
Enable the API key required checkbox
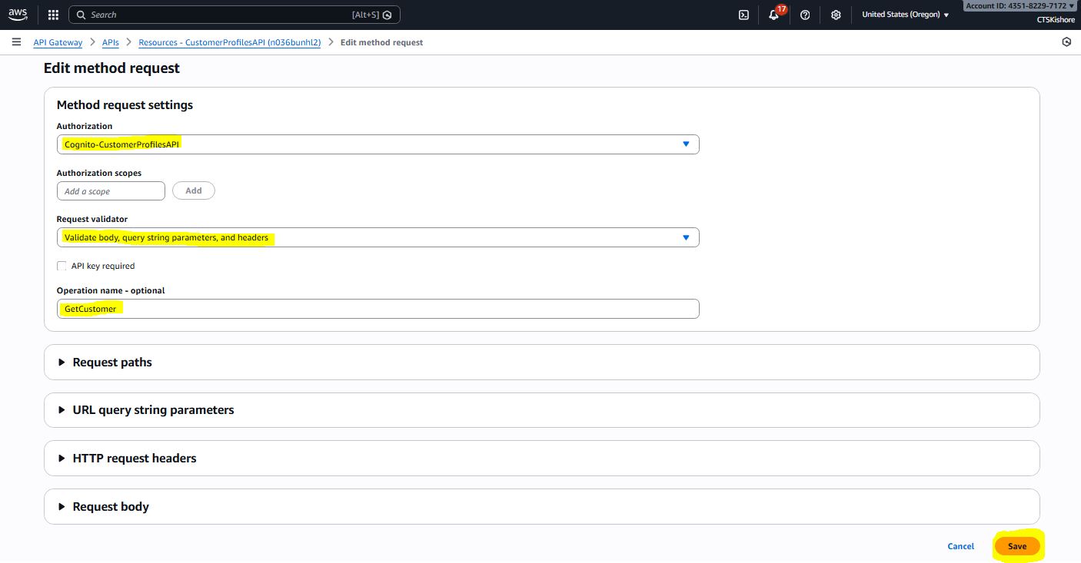click(x=62, y=266)
